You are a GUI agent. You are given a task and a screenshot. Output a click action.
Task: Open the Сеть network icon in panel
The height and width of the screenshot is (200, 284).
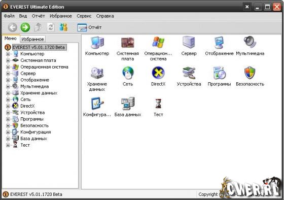click(128, 73)
